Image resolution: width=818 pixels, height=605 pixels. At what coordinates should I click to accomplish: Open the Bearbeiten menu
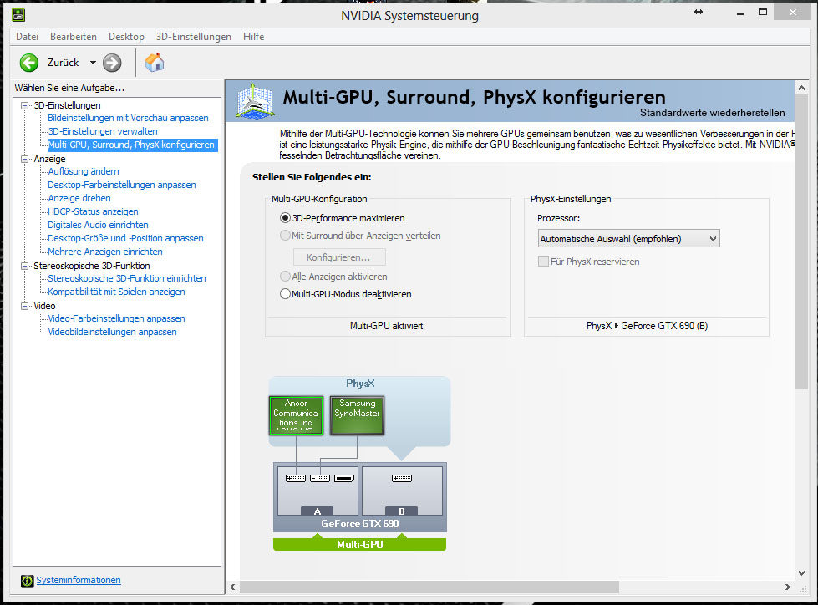[x=74, y=37]
